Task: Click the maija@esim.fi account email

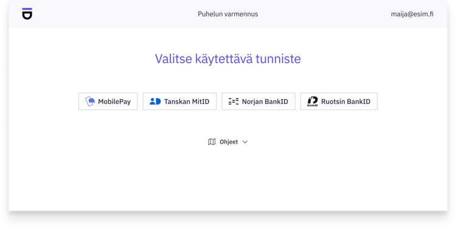Action: [x=412, y=14]
